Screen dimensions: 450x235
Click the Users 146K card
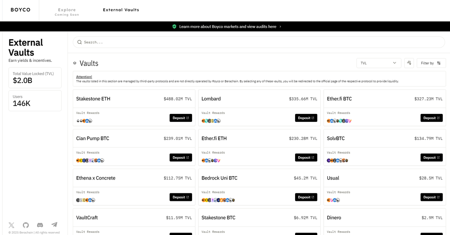35,100
